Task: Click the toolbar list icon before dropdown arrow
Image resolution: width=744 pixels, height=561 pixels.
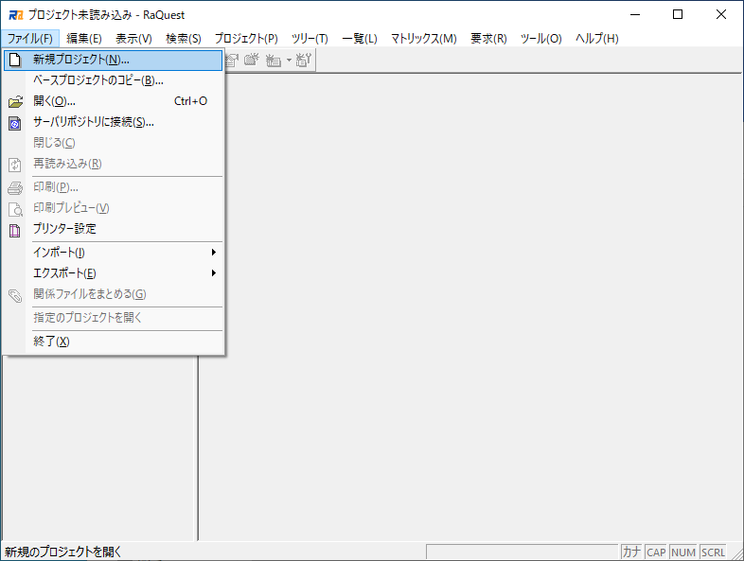Action: pyautogui.click(x=273, y=61)
